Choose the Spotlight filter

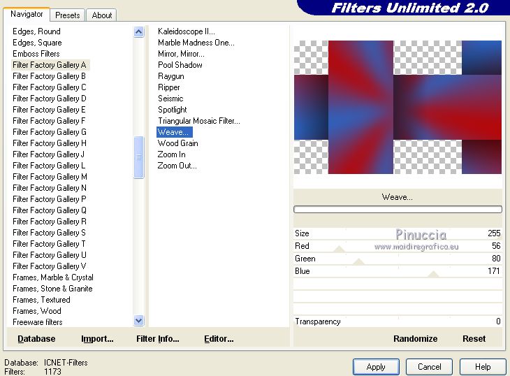173,110
